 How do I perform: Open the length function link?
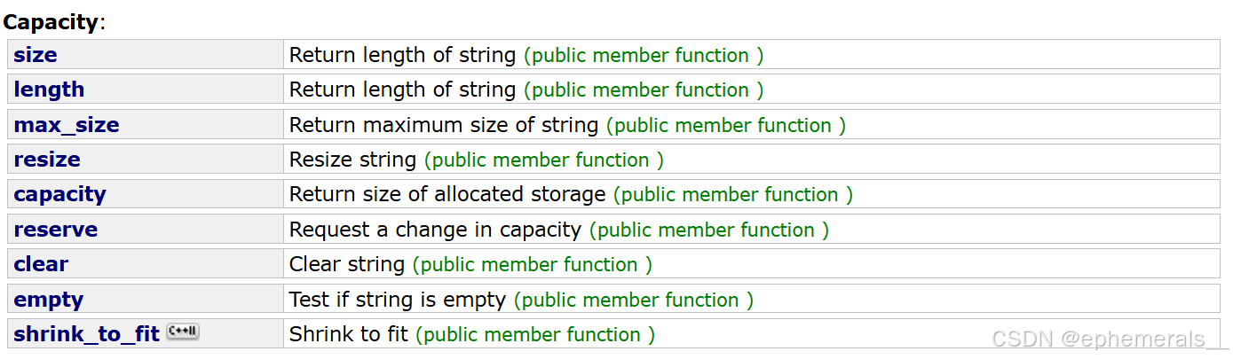click(49, 90)
